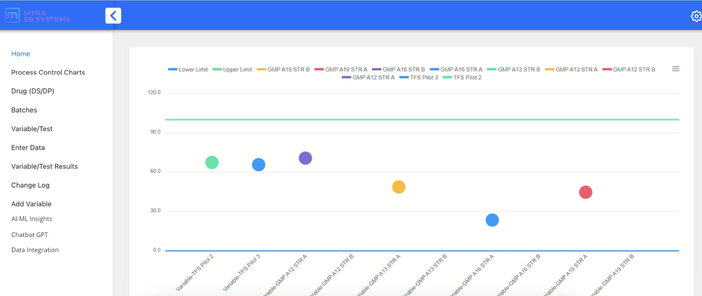Screen dimensions: 702x296
Task: Click the blue TFS Pilot 3 data point
Action: [258, 165]
